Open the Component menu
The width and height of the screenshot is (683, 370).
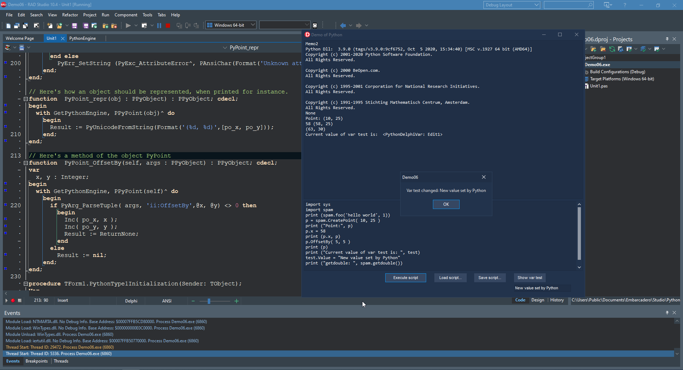(126, 15)
